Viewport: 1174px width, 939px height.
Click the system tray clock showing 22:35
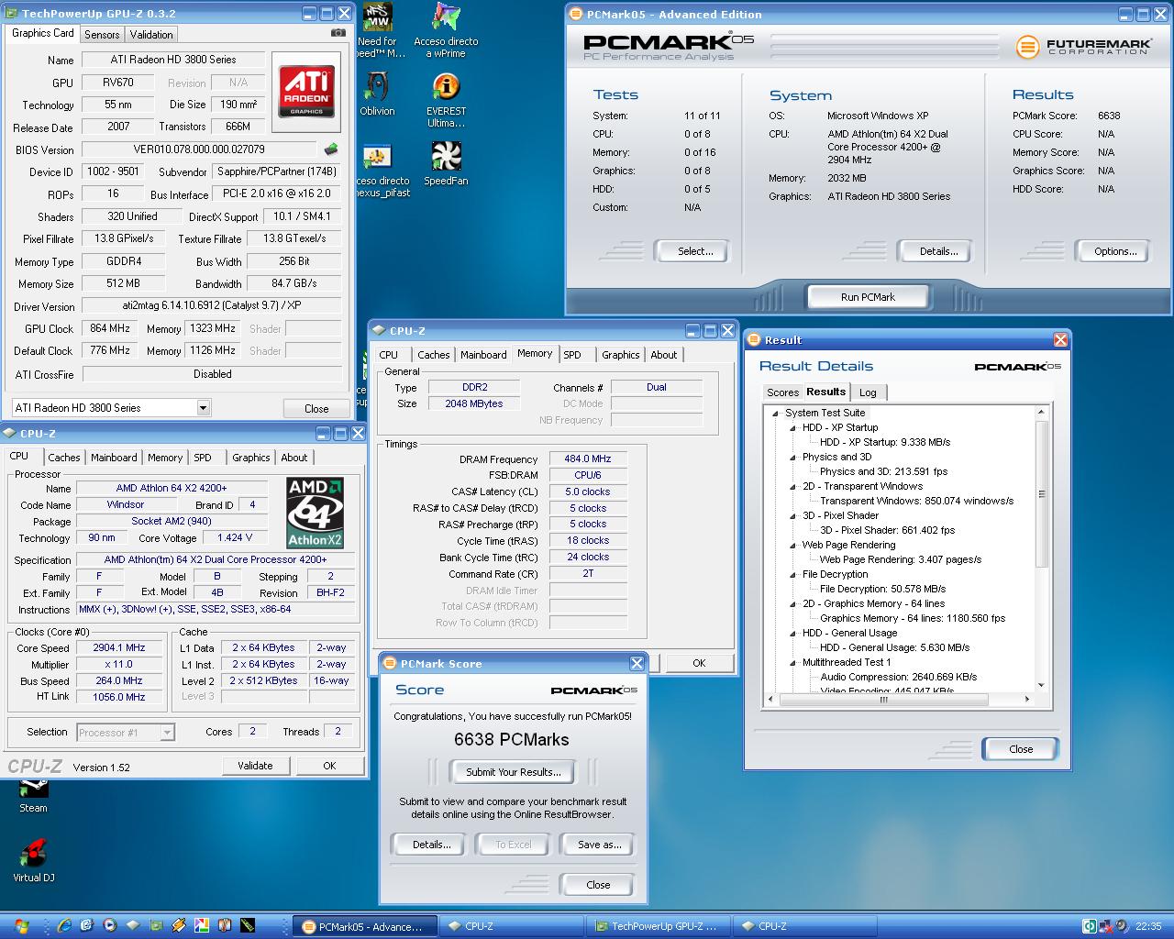1147,926
